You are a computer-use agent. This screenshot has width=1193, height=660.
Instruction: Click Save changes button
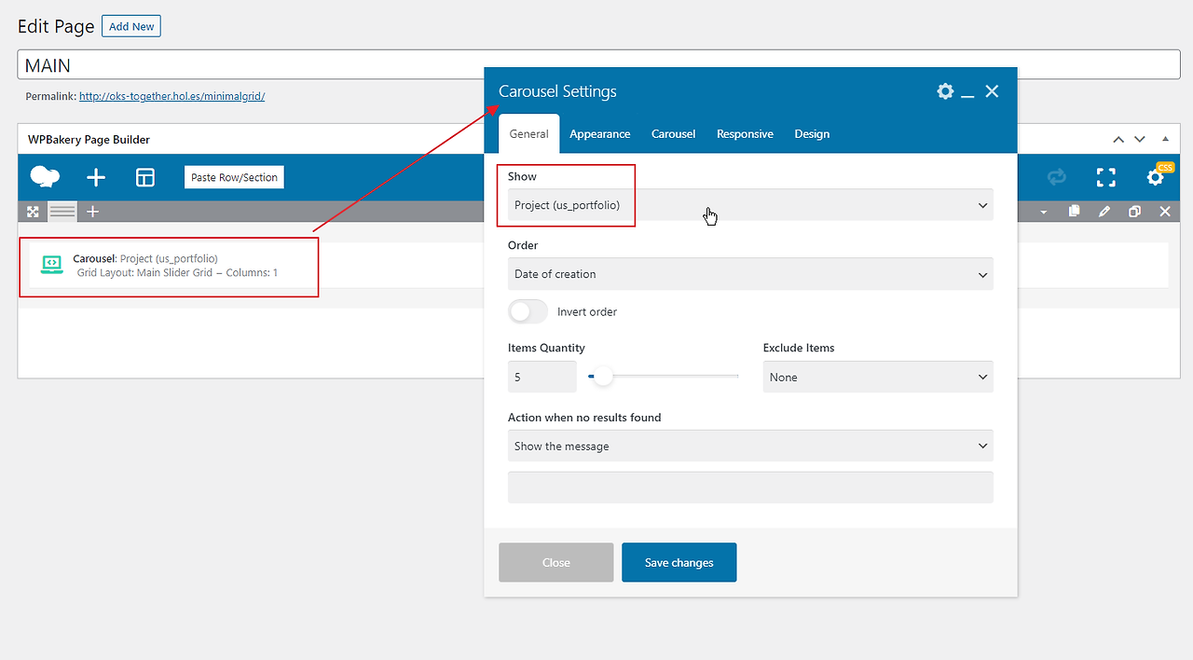[x=679, y=562]
